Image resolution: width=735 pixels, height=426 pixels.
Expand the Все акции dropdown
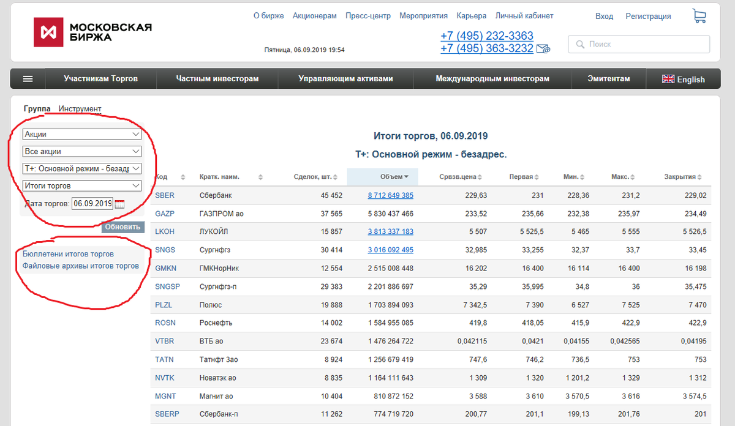(x=81, y=151)
